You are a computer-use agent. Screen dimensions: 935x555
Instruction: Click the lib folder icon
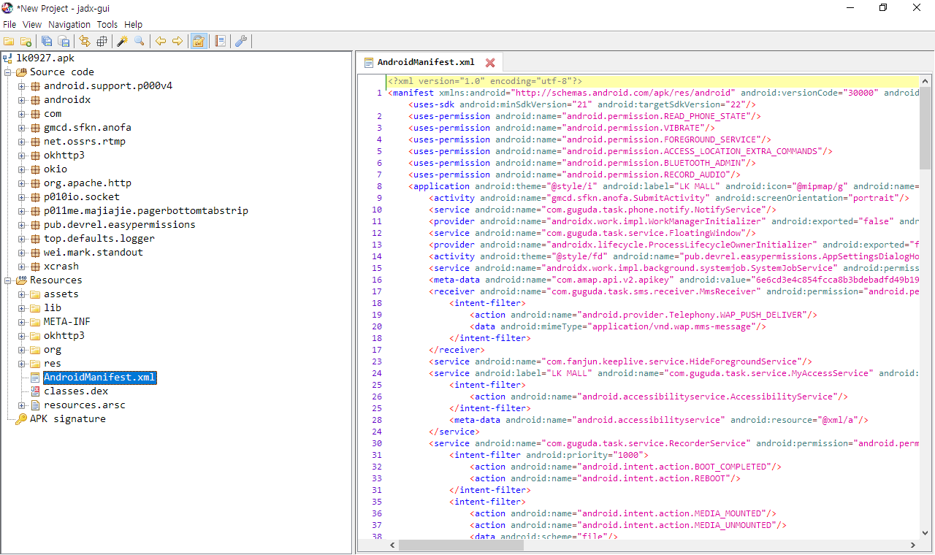pyautogui.click(x=35, y=308)
